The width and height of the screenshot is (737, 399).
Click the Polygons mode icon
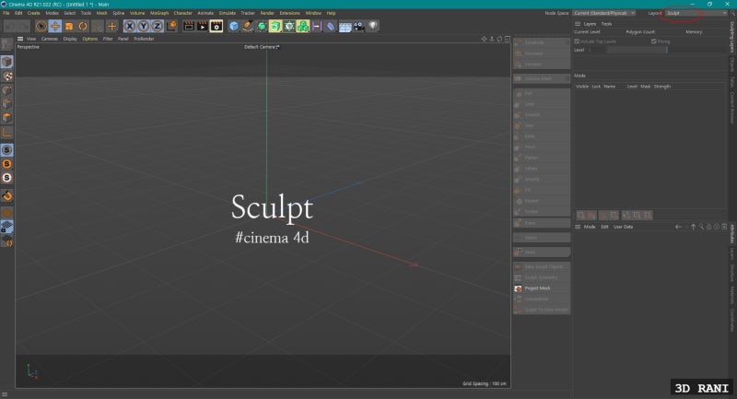tap(7, 118)
